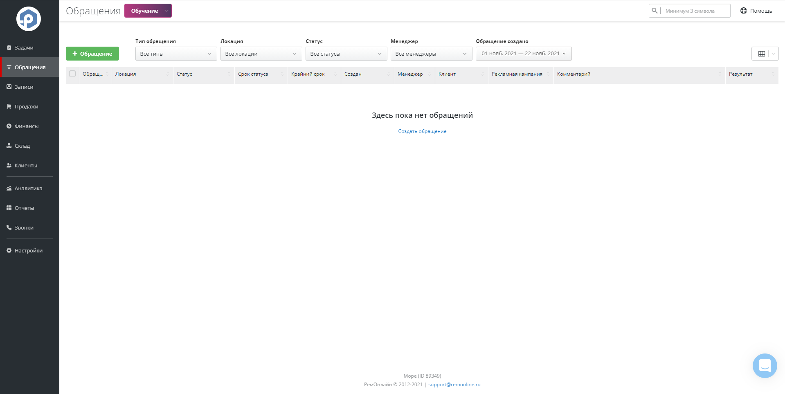Click the Аналитика chart icon
785x394 pixels.
(9, 188)
